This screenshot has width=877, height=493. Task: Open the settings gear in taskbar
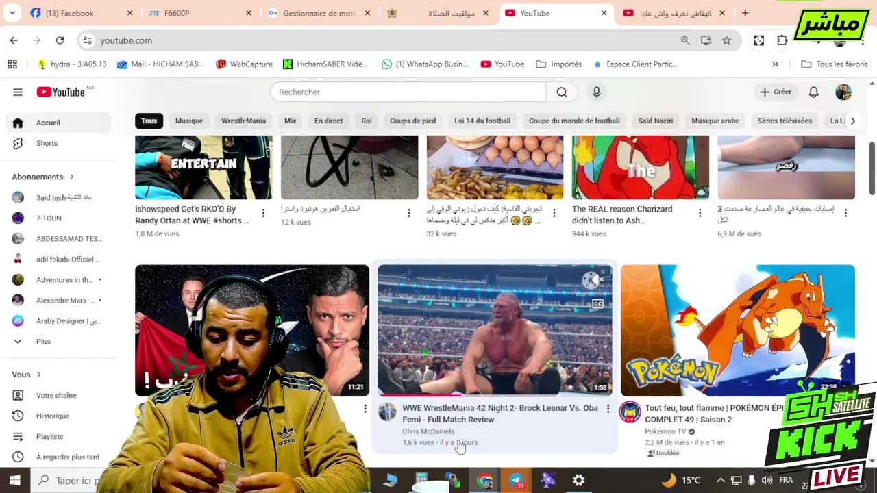click(579, 480)
